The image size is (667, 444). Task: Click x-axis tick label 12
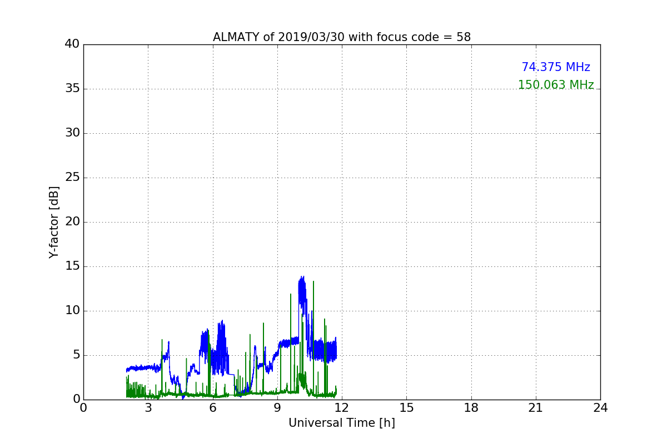click(342, 408)
